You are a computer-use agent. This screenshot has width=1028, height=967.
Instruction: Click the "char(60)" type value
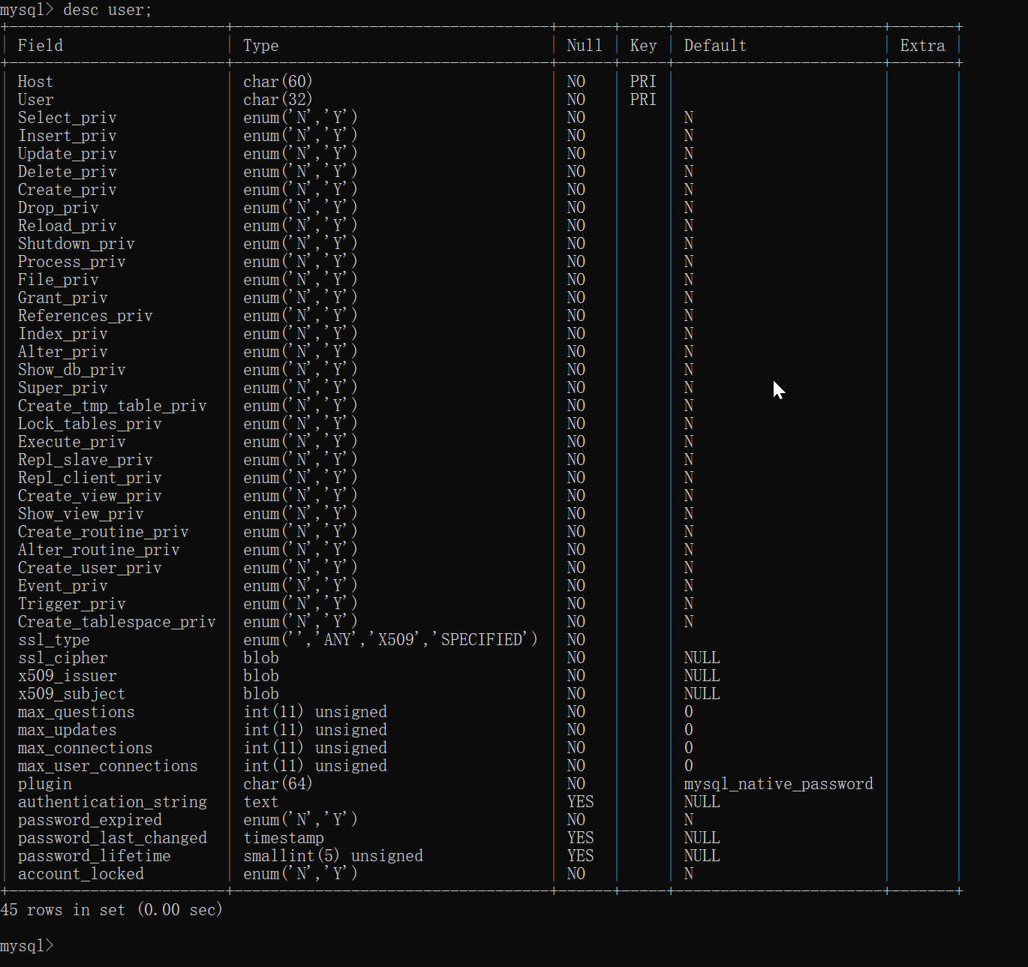278,82
